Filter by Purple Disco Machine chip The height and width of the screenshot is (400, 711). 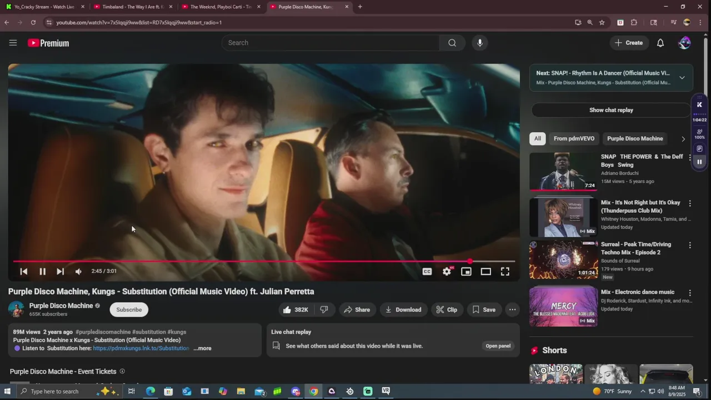point(635,138)
